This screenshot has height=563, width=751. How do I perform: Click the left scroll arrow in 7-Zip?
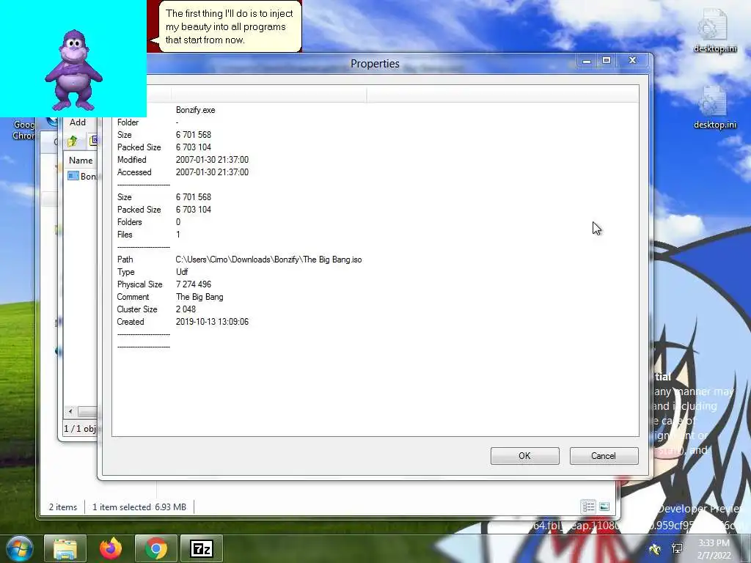tap(70, 411)
